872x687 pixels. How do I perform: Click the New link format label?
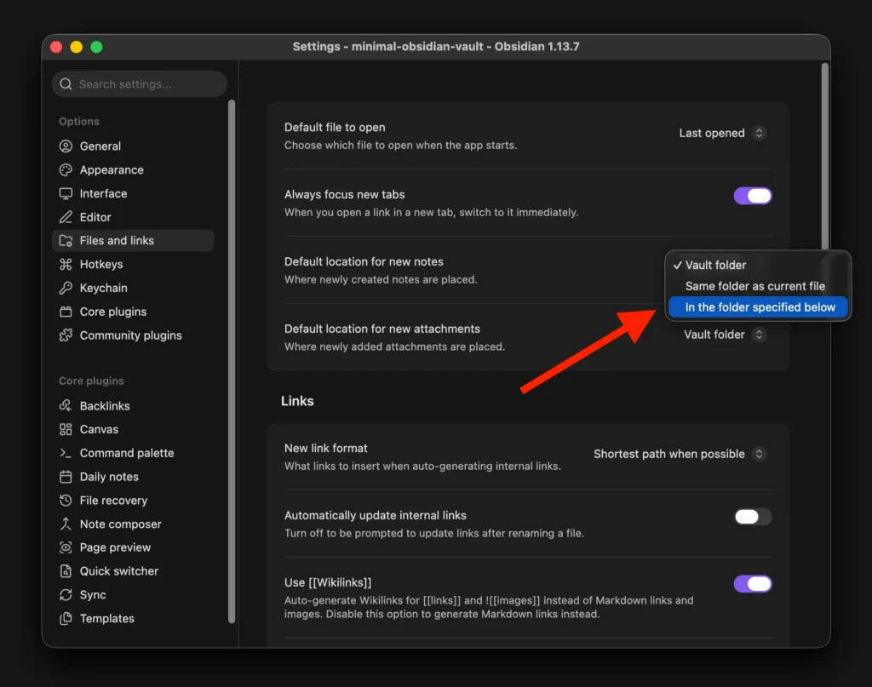click(326, 448)
